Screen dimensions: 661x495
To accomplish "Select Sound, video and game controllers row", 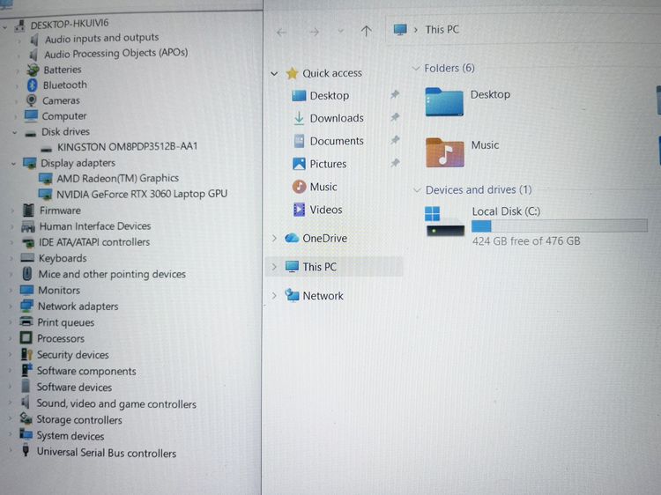I will point(116,403).
